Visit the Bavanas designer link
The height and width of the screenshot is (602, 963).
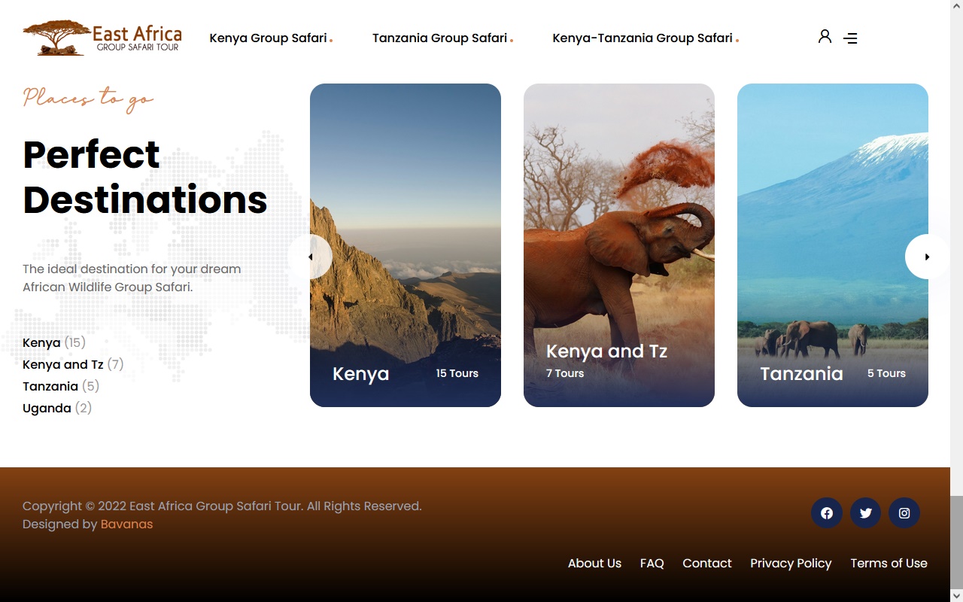point(126,524)
